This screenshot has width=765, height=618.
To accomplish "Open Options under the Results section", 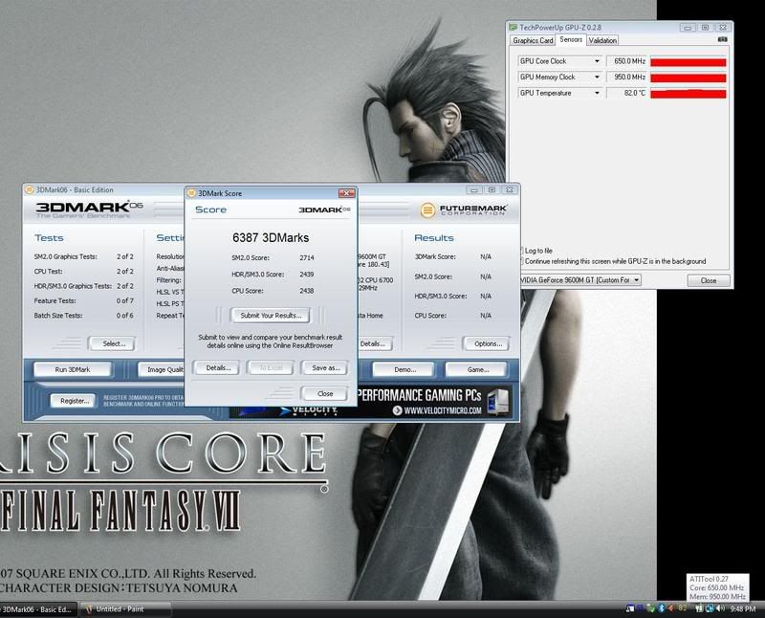I will coord(487,343).
